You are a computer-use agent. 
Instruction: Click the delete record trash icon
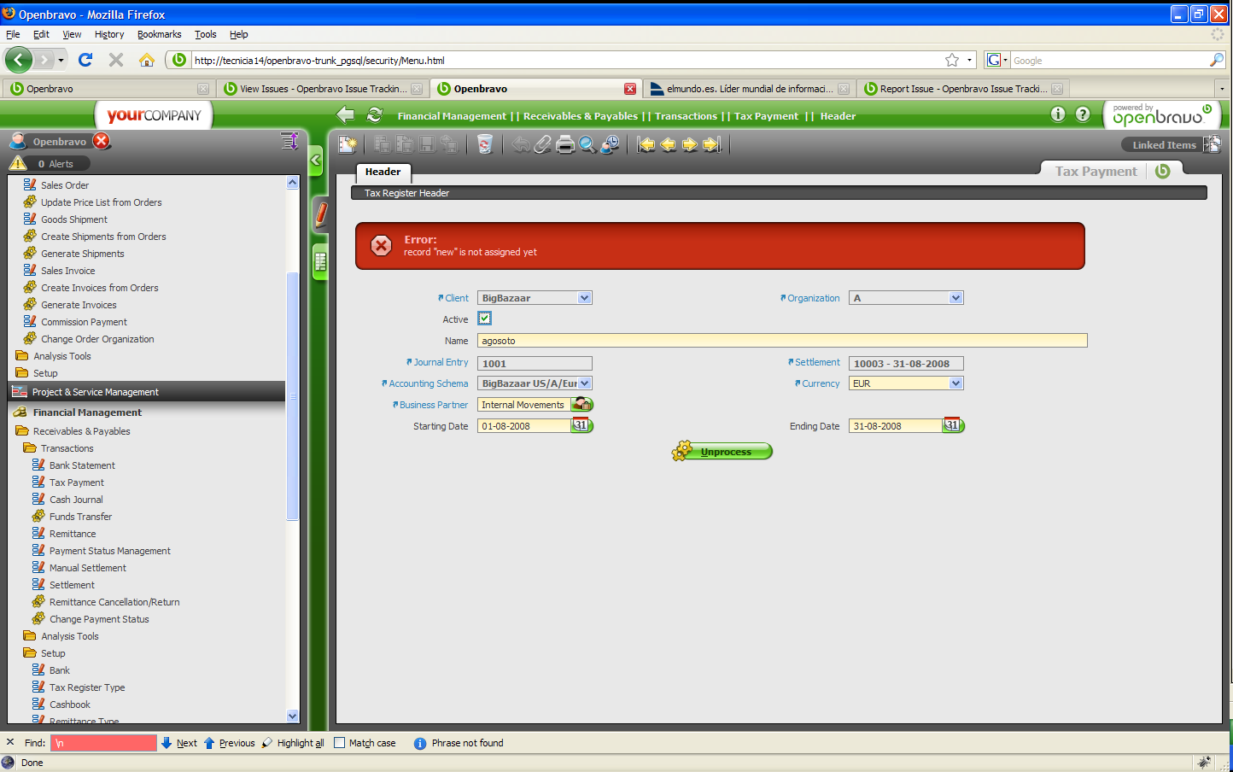485,144
